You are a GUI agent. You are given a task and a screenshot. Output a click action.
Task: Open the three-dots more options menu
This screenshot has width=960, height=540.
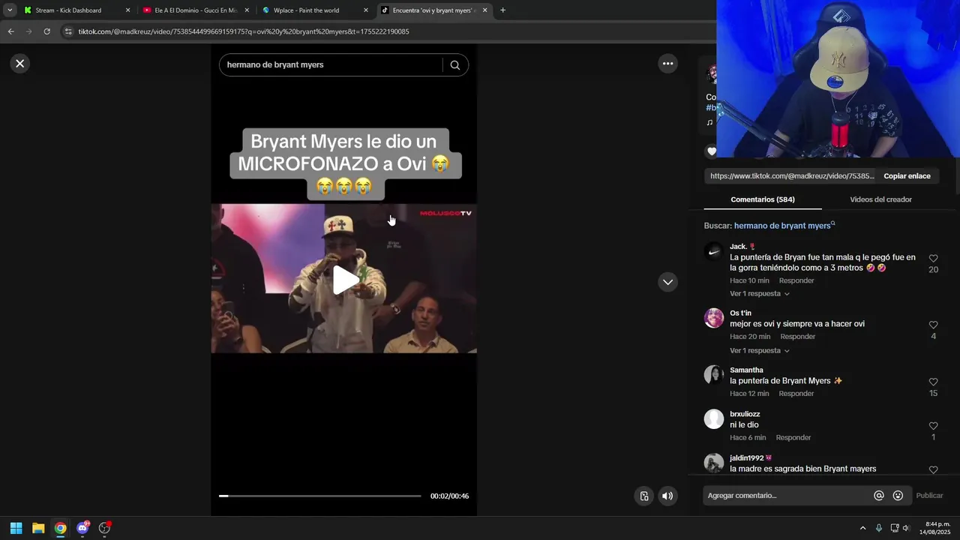pos(667,64)
